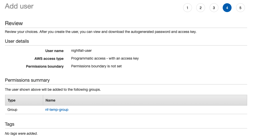Sort table by Name column header

point(50,100)
